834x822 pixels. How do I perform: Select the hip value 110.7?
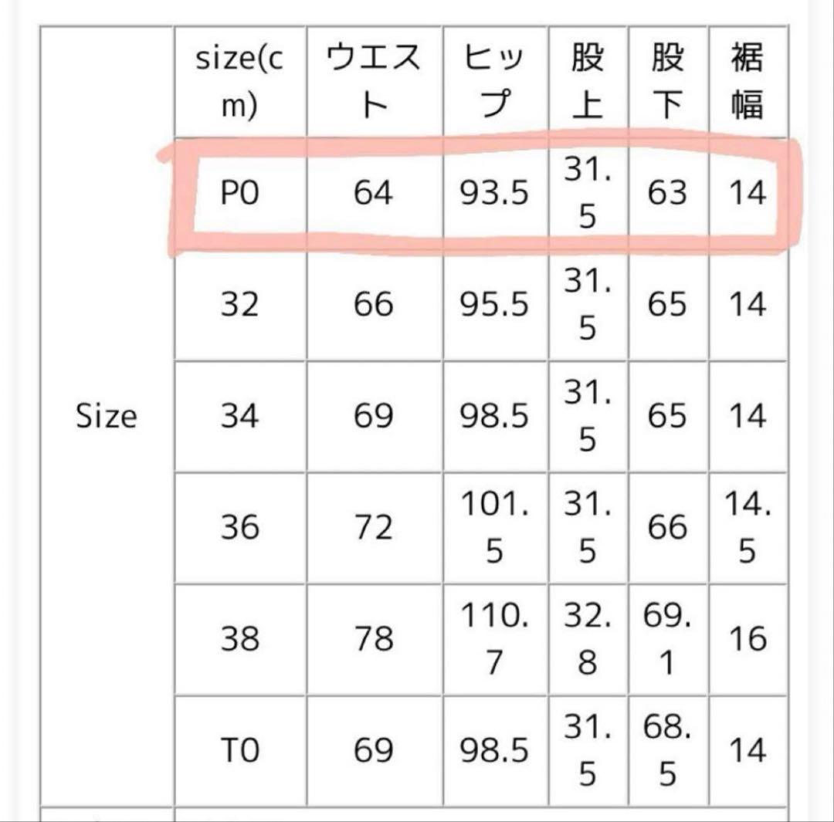click(495, 639)
